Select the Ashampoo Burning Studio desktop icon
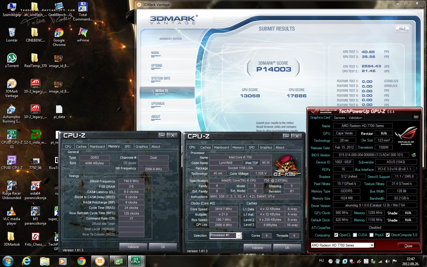Image resolution: width=427 pixels, height=267 pixels. [x=12, y=114]
